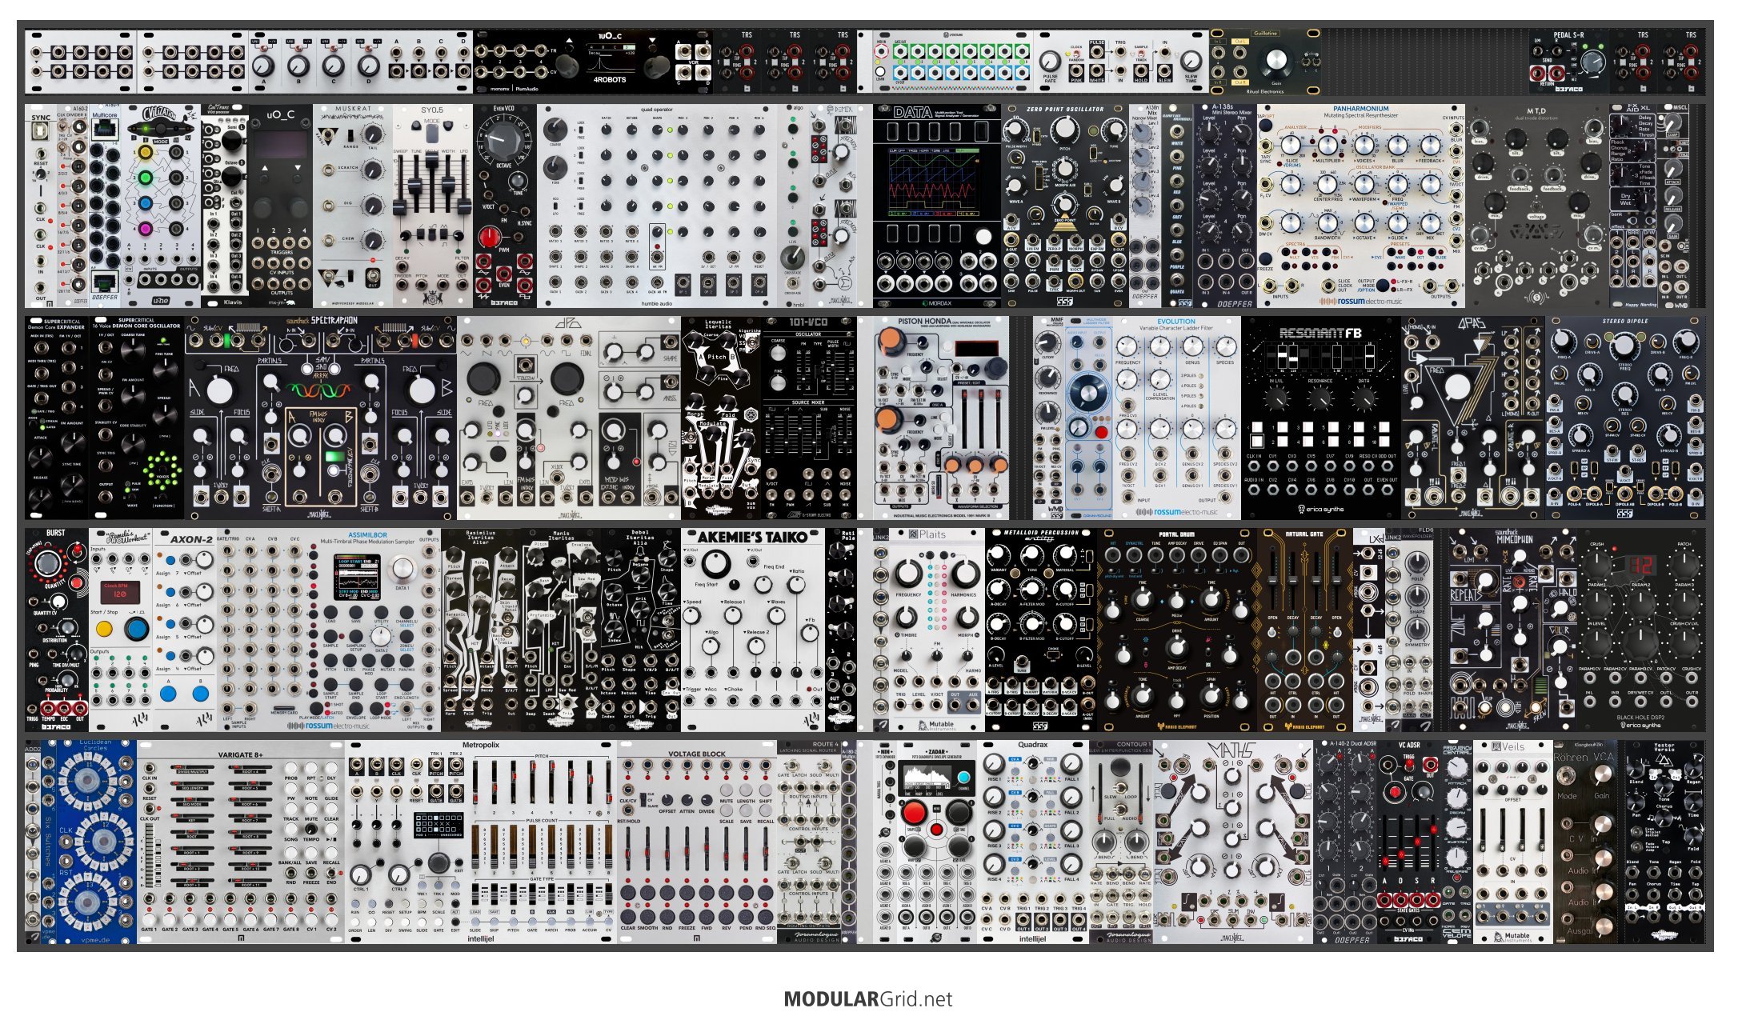The height and width of the screenshot is (1016, 1738).
Task: Open the Muskrat module
Action: (353, 206)
